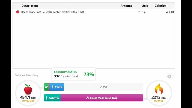The height and width of the screenshot is (108, 192).
Task: Select the green protein bar segment
Action: [46, 87]
